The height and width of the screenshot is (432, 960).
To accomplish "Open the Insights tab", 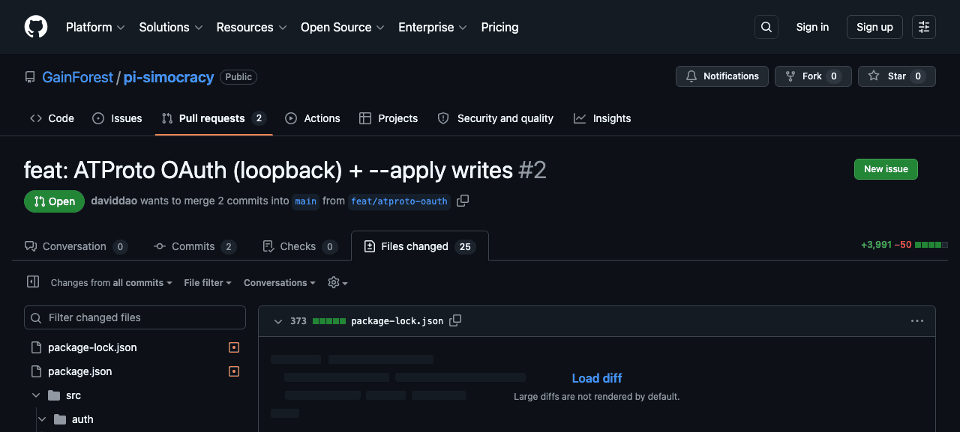I will (602, 118).
